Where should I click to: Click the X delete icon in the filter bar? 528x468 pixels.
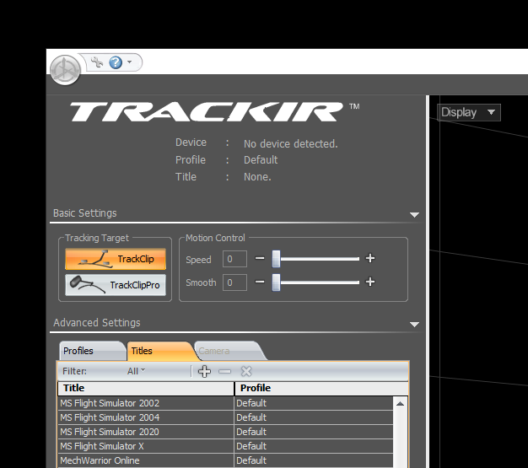pyautogui.click(x=246, y=371)
